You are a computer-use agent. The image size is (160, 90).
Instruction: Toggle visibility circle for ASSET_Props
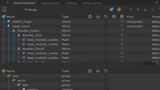[x=90, y=21]
